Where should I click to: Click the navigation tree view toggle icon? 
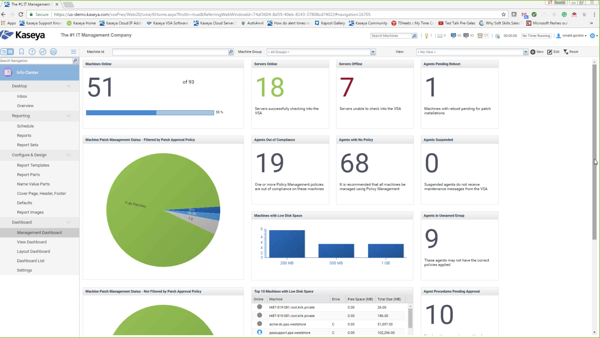pos(7,52)
